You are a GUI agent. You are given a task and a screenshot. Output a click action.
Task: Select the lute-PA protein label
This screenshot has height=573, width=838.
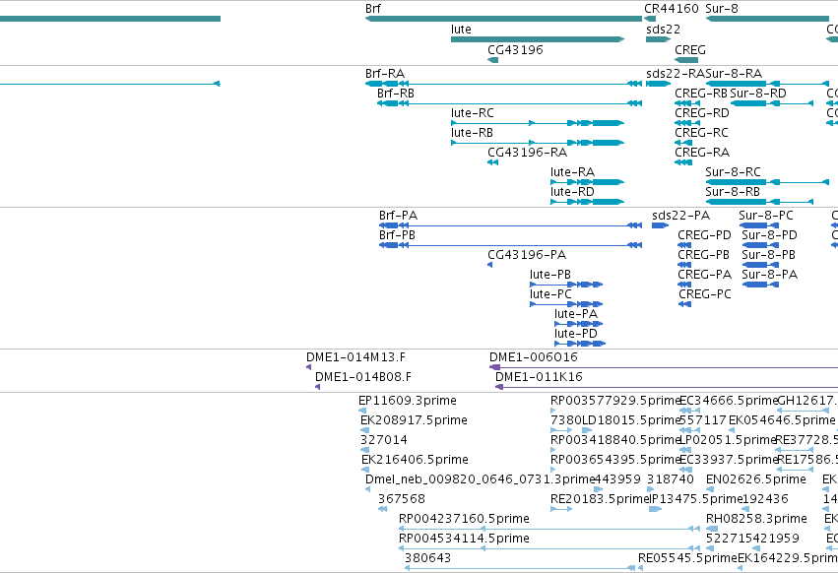(x=576, y=314)
